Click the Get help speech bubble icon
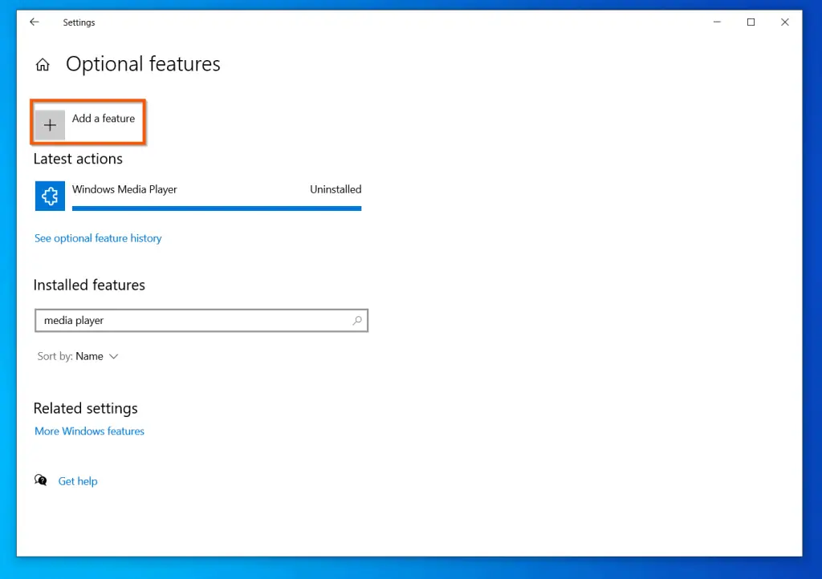The height and width of the screenshot is (579, 822). 40,480
